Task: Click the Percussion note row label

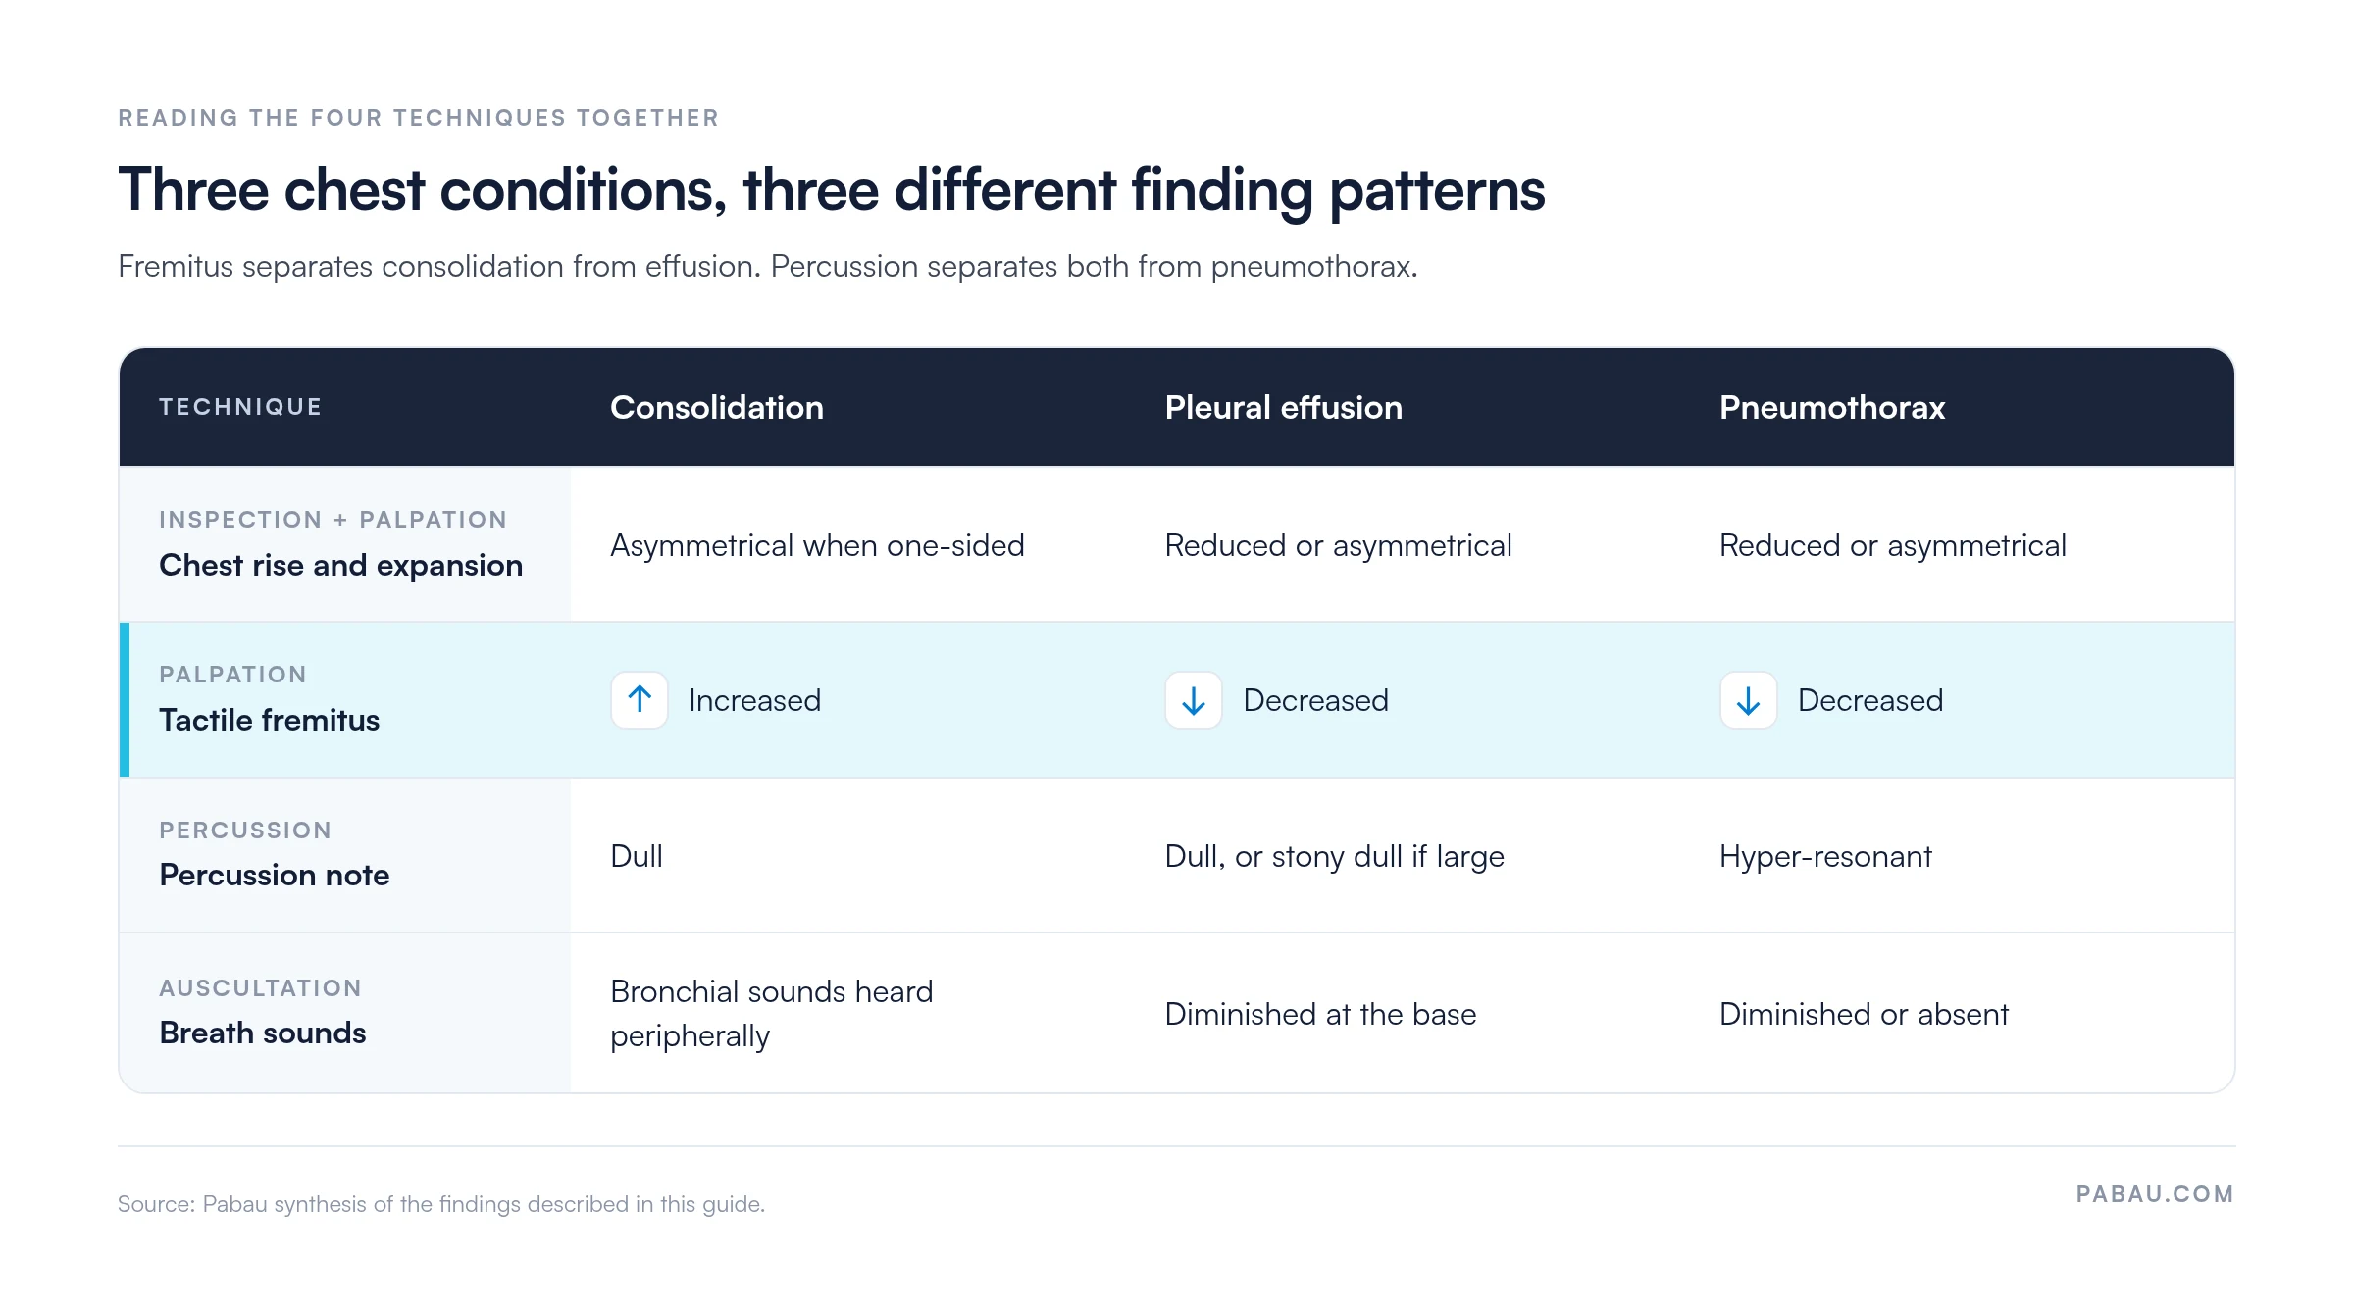Action: (x=274, y=875)
